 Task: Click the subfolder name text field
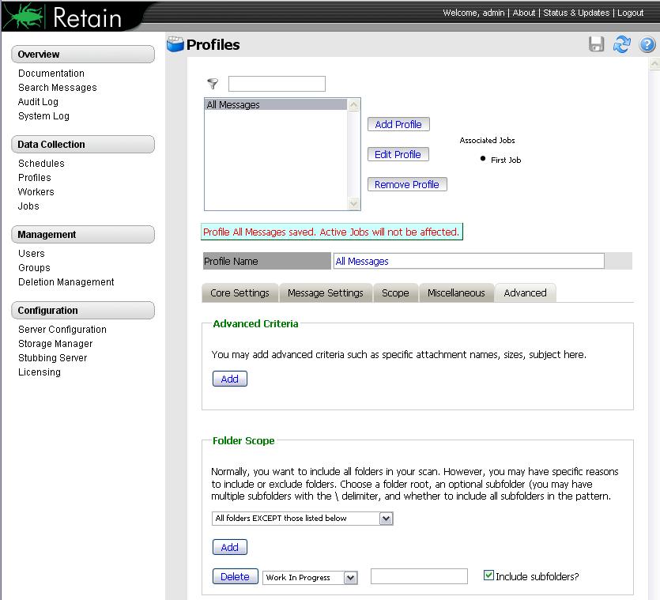tap(419, 576)
